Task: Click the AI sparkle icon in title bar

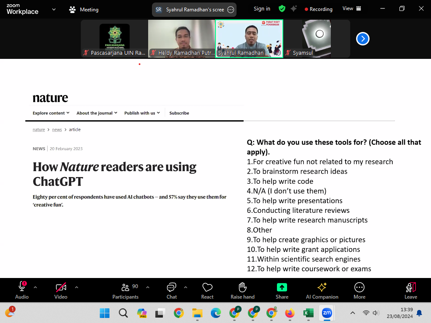Action: [294, 9]
